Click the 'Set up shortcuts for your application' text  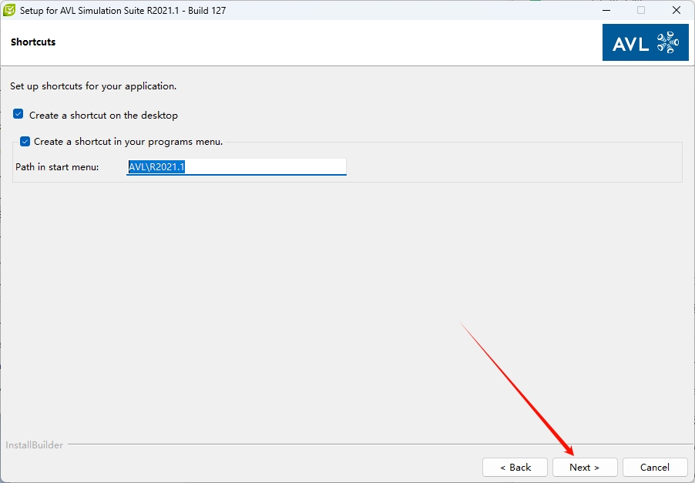pos(93,86)
